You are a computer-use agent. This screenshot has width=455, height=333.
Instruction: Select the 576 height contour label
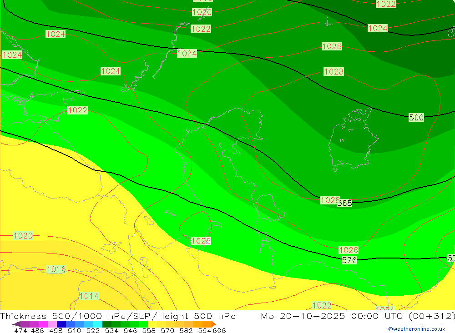point(349,260)
